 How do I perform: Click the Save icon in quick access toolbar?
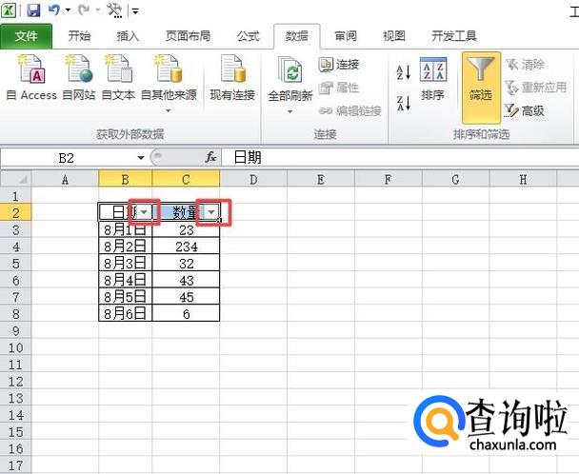click(x=34, y=10)
